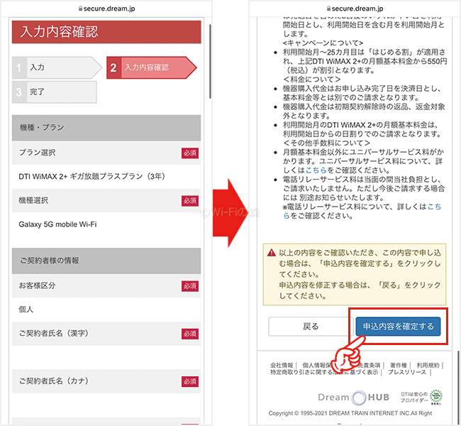
Task: Click the yellow notice text 以上の内容をご確認いただき
Action: point(360,274)
